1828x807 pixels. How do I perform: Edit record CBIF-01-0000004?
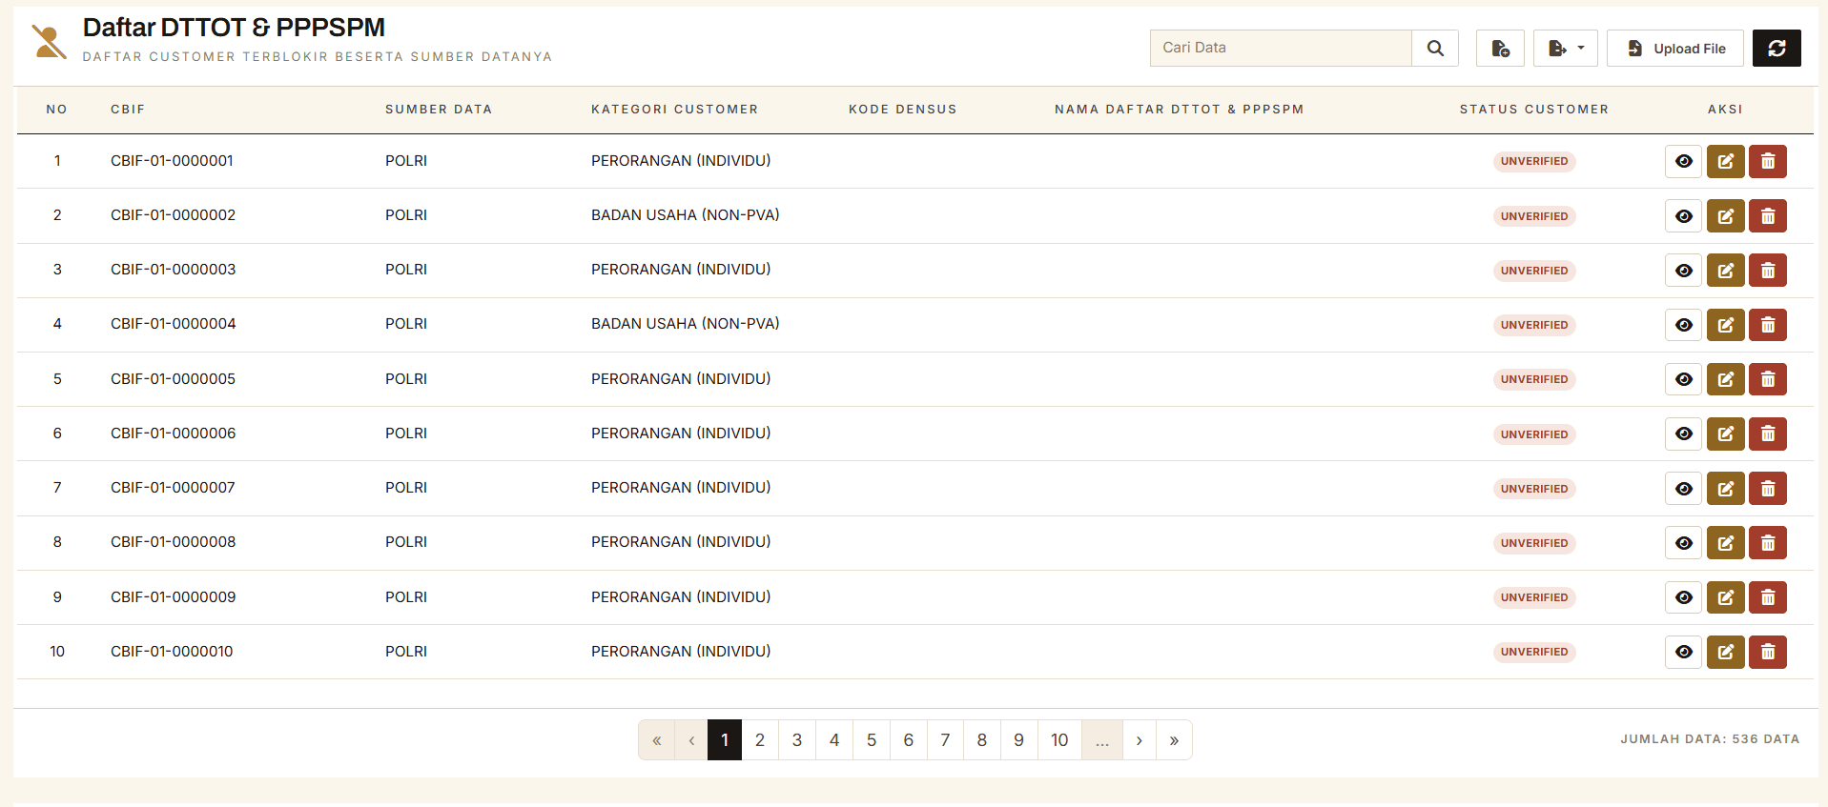click(x=1726, y=325)
